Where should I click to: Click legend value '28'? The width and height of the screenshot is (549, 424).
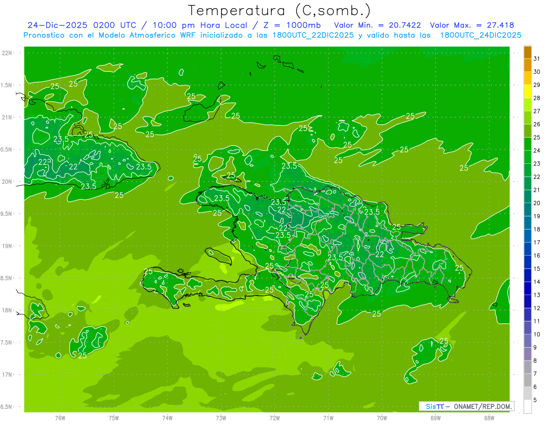tap(537, 98)
